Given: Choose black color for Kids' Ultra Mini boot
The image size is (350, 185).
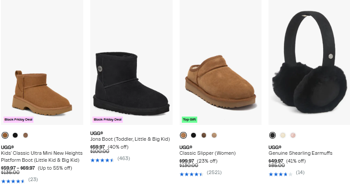Looking at the screenshot, I should pyautogui.click(x=15, y=135).
